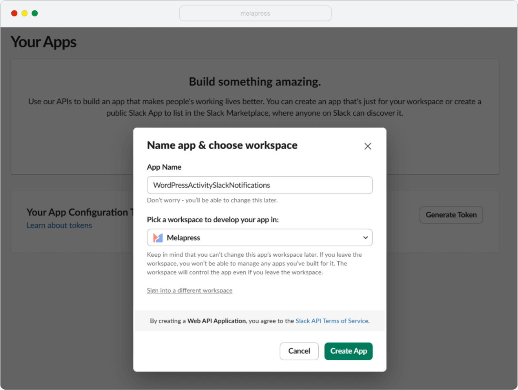Image resolution: width=518 pixels, height=390 pixels.
Task: Click the red close window button
Action: (x=14, y=13)
